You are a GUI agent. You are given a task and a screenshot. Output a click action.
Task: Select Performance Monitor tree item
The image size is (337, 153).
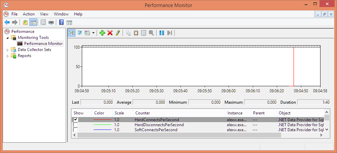43,44
